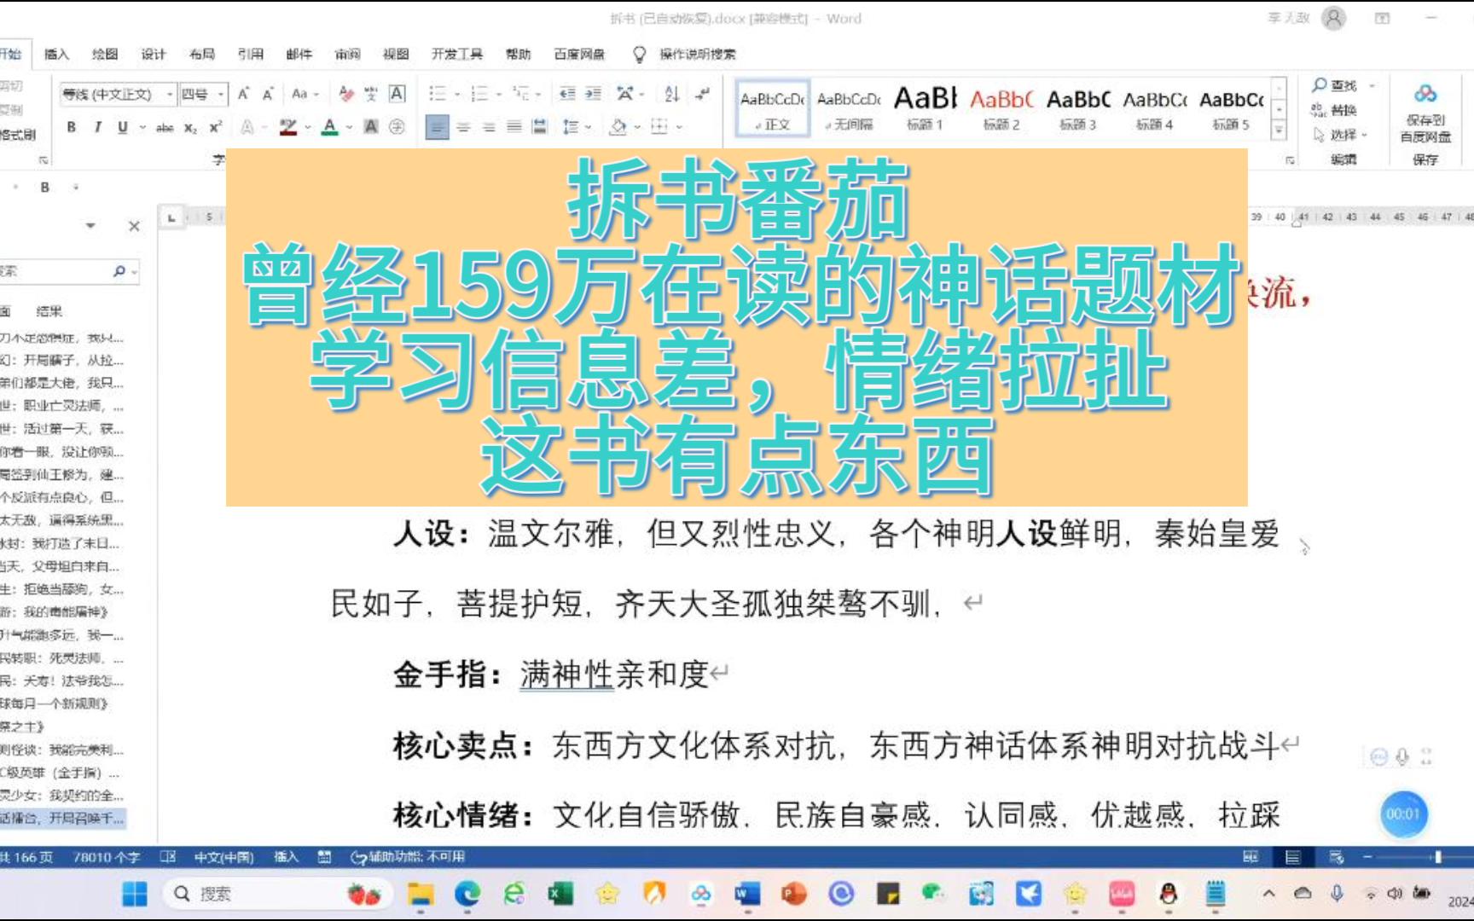Click the Replace button in editing group

pyautogui.click(x=1335, y=110)
